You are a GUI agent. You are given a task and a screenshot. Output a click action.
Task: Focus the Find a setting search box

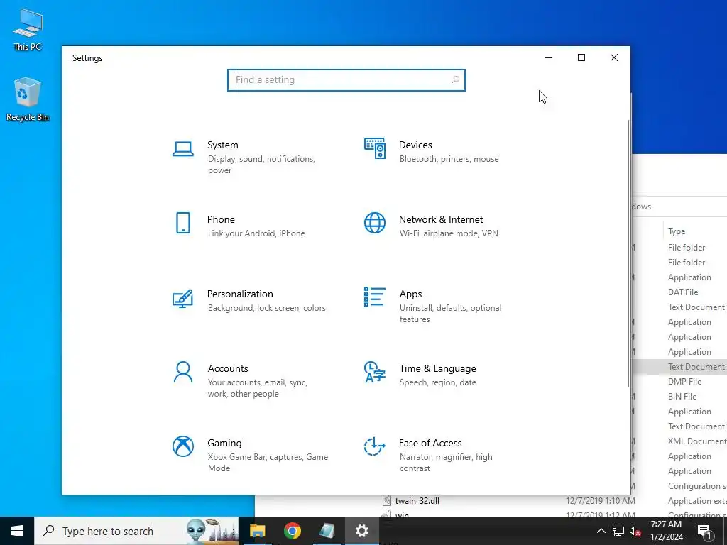tap(346, 79)
